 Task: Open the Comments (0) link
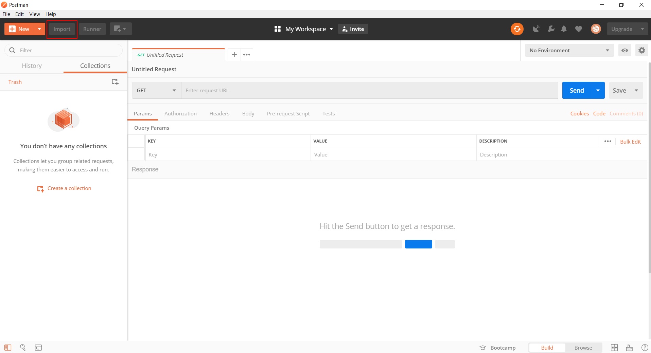click(626, 113)
